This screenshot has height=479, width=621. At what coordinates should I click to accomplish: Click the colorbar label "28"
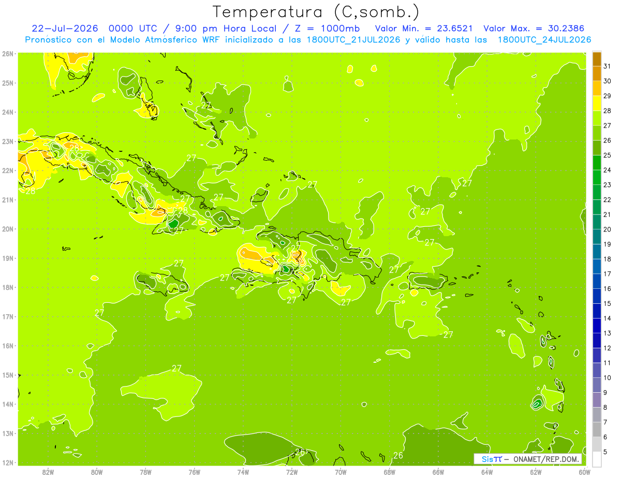point(608,111)
